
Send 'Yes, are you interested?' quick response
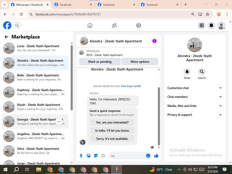pos(112,122)
